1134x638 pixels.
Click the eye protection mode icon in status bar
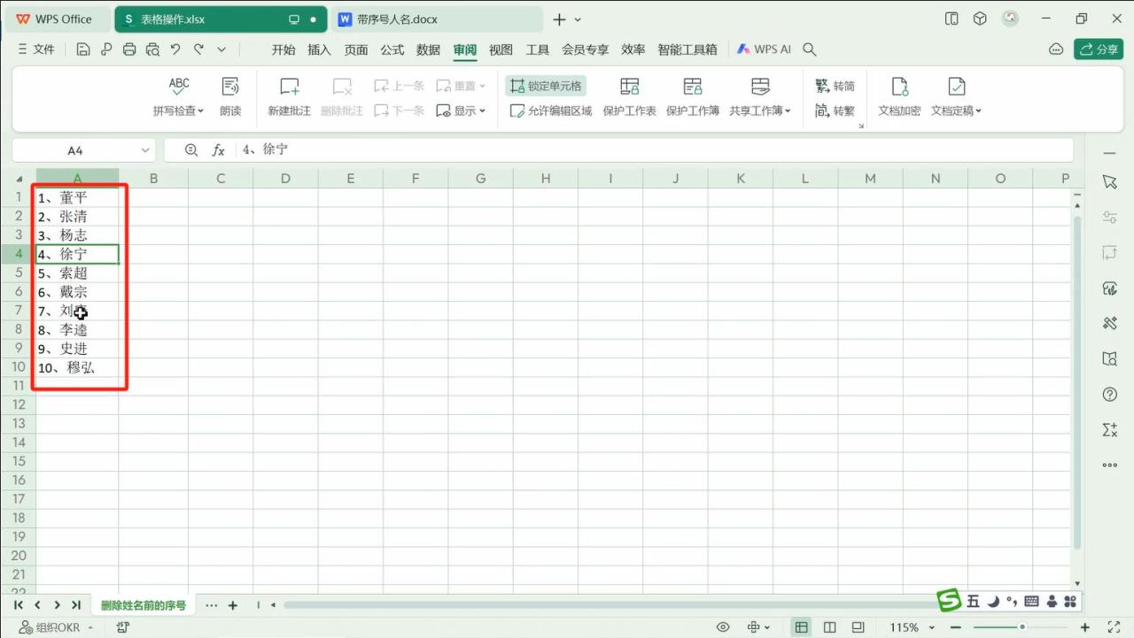pyautogui.click(x=723, y=627)
